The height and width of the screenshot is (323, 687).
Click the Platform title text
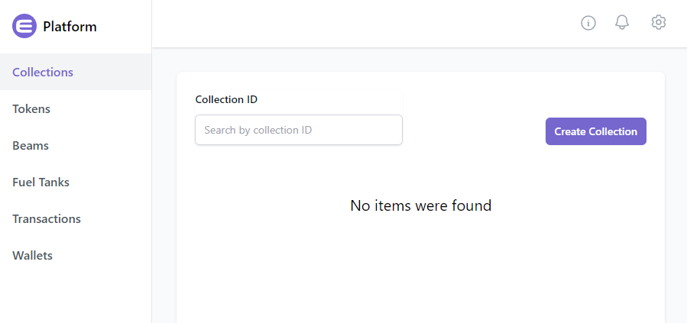coord(70,27)
